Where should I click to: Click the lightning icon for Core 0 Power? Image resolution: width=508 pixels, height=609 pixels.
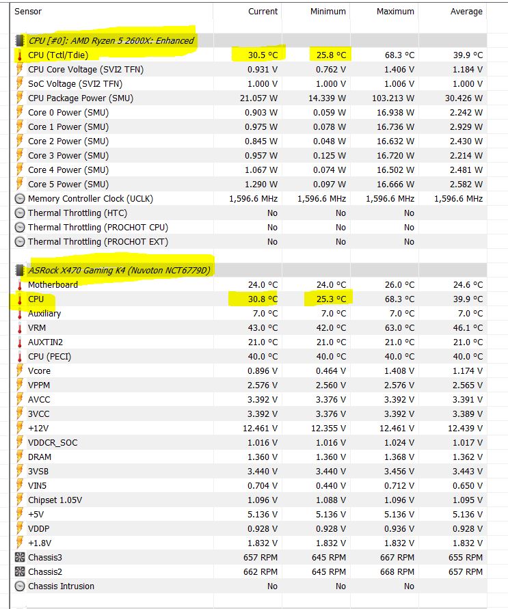point(19,113)
